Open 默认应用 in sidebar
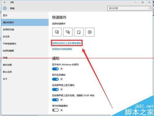 coord(25,72)
